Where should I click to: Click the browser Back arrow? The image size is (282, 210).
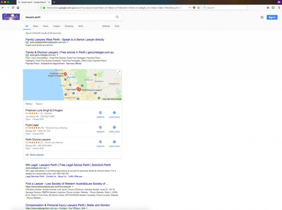[x=3, y=8]
